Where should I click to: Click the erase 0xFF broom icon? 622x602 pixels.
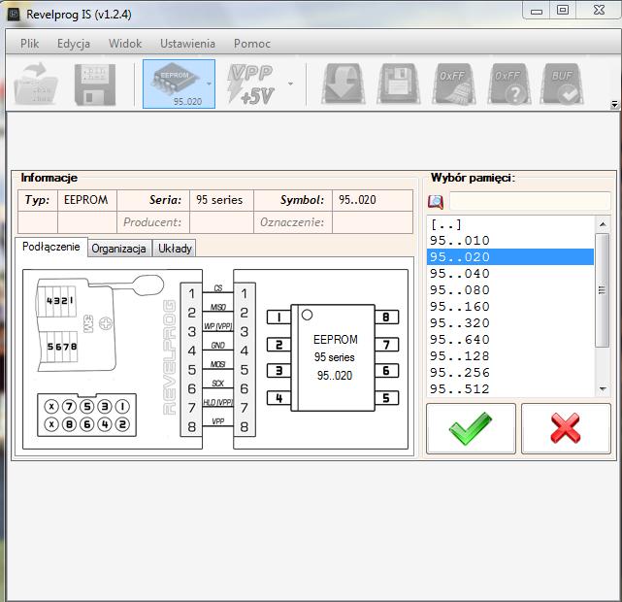(452, 84)
